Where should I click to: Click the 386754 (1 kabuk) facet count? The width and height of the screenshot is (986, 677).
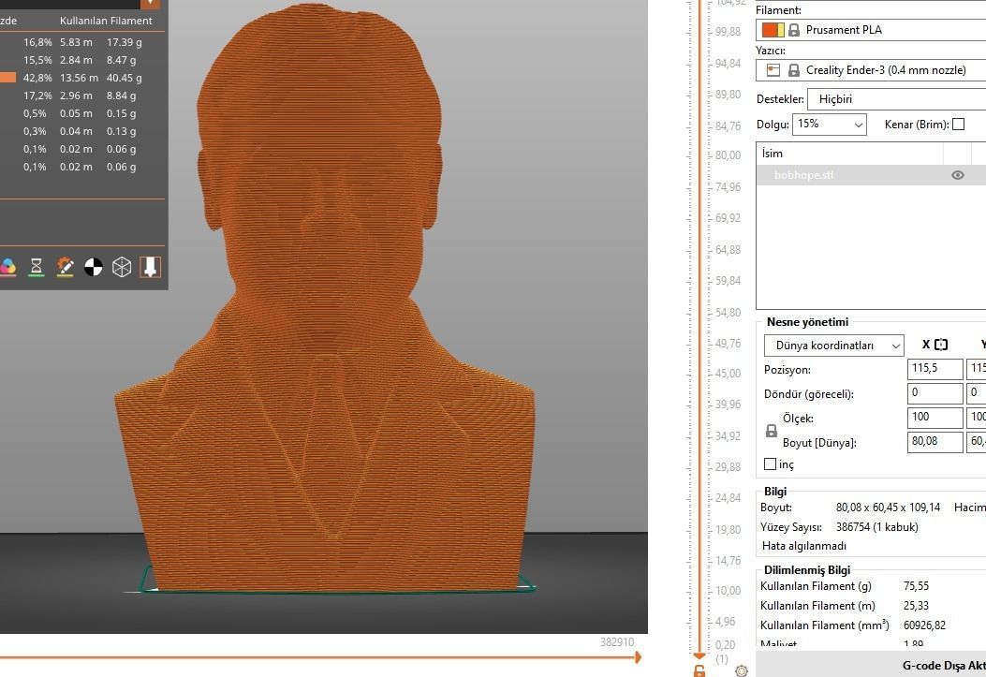(876, 527)
